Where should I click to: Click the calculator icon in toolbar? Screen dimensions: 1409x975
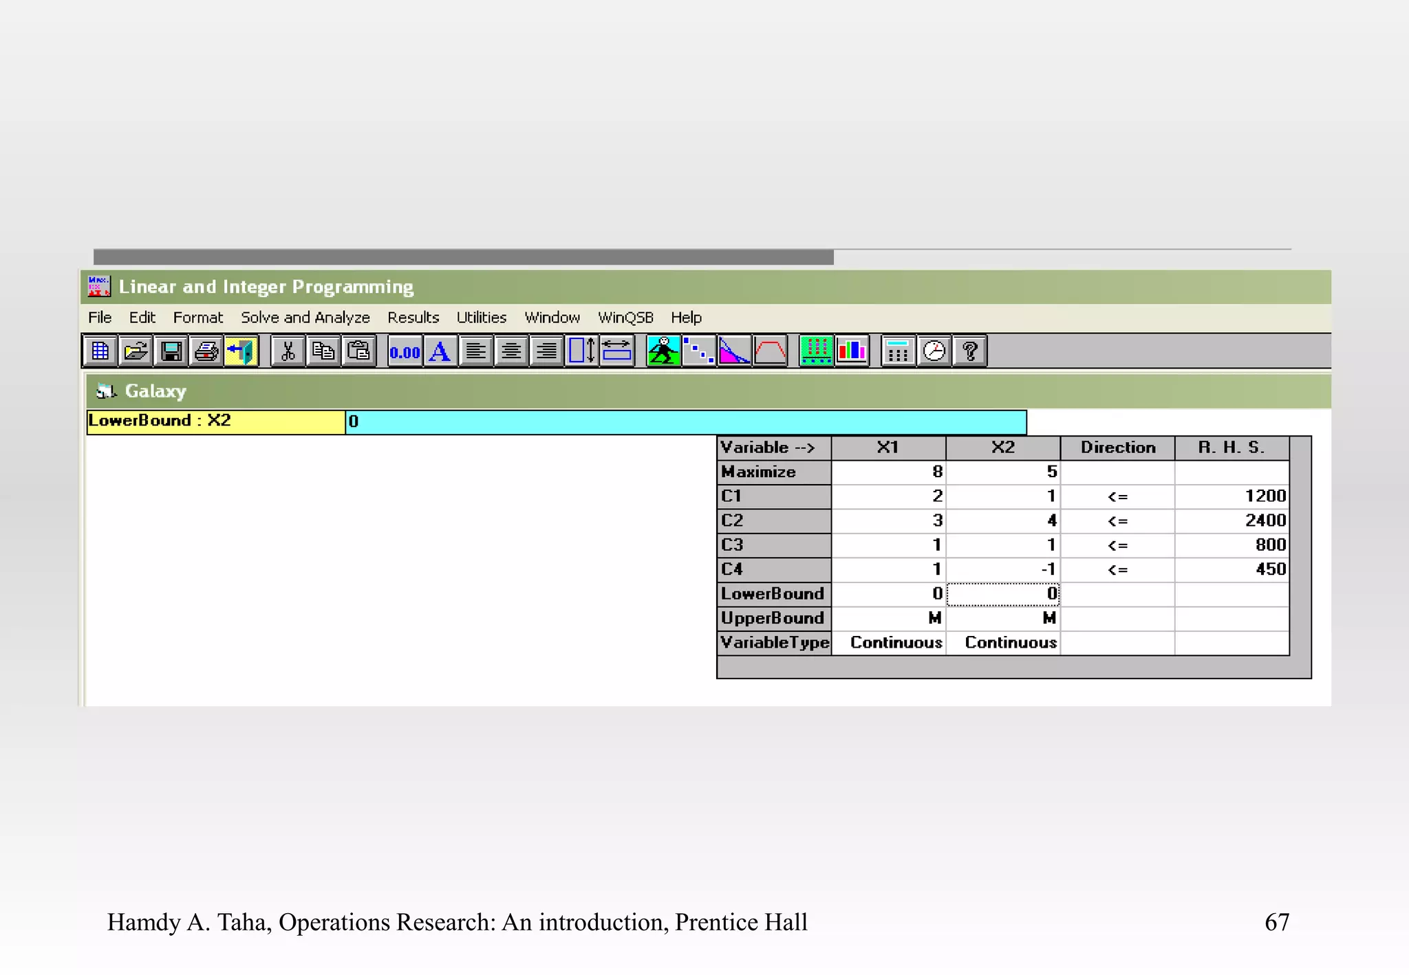tap(898, 351)
